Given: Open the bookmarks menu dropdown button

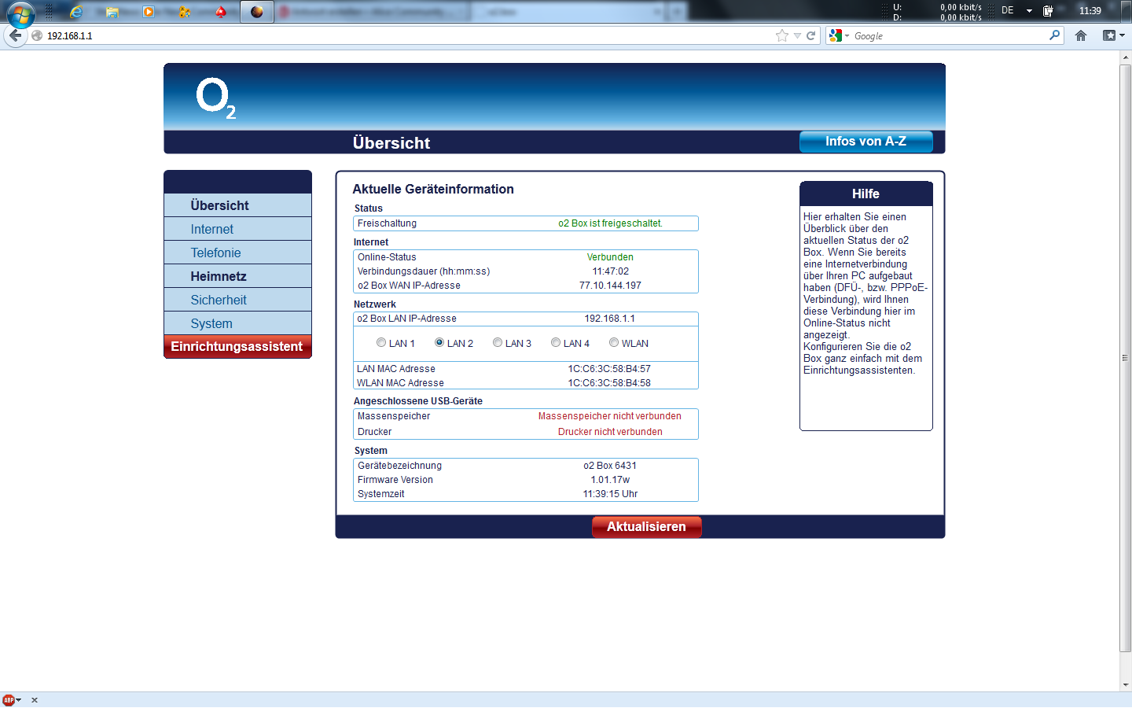Looking at the screenshot, I should click(1113, 35).
